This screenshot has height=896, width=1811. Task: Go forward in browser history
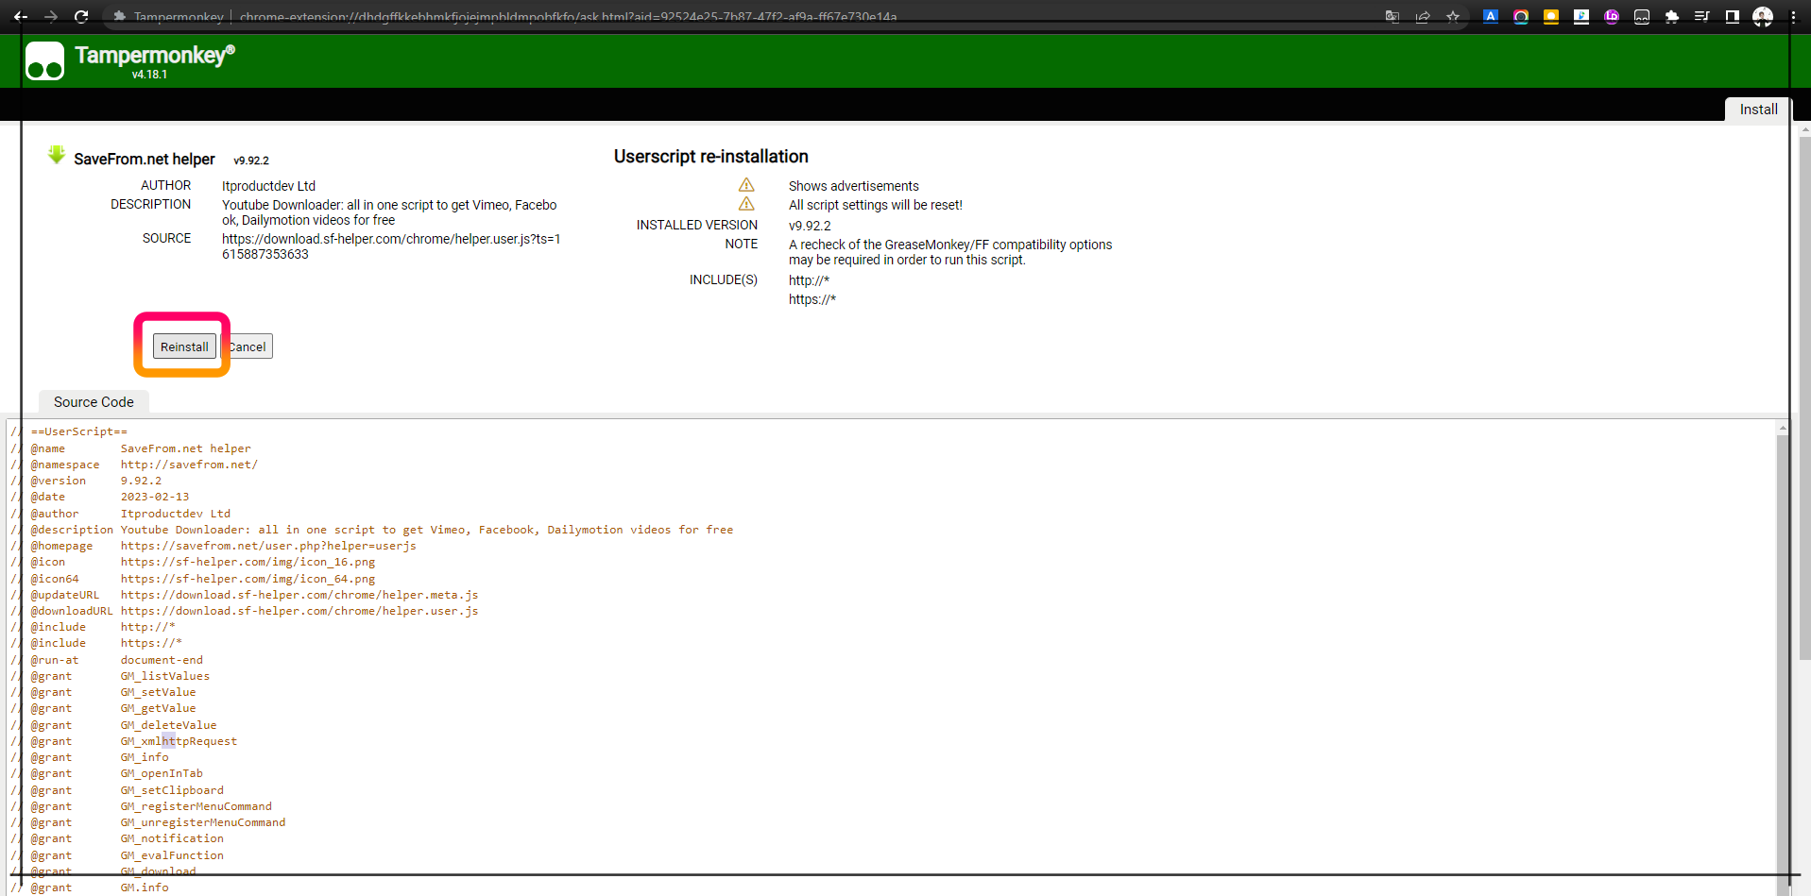51,16
